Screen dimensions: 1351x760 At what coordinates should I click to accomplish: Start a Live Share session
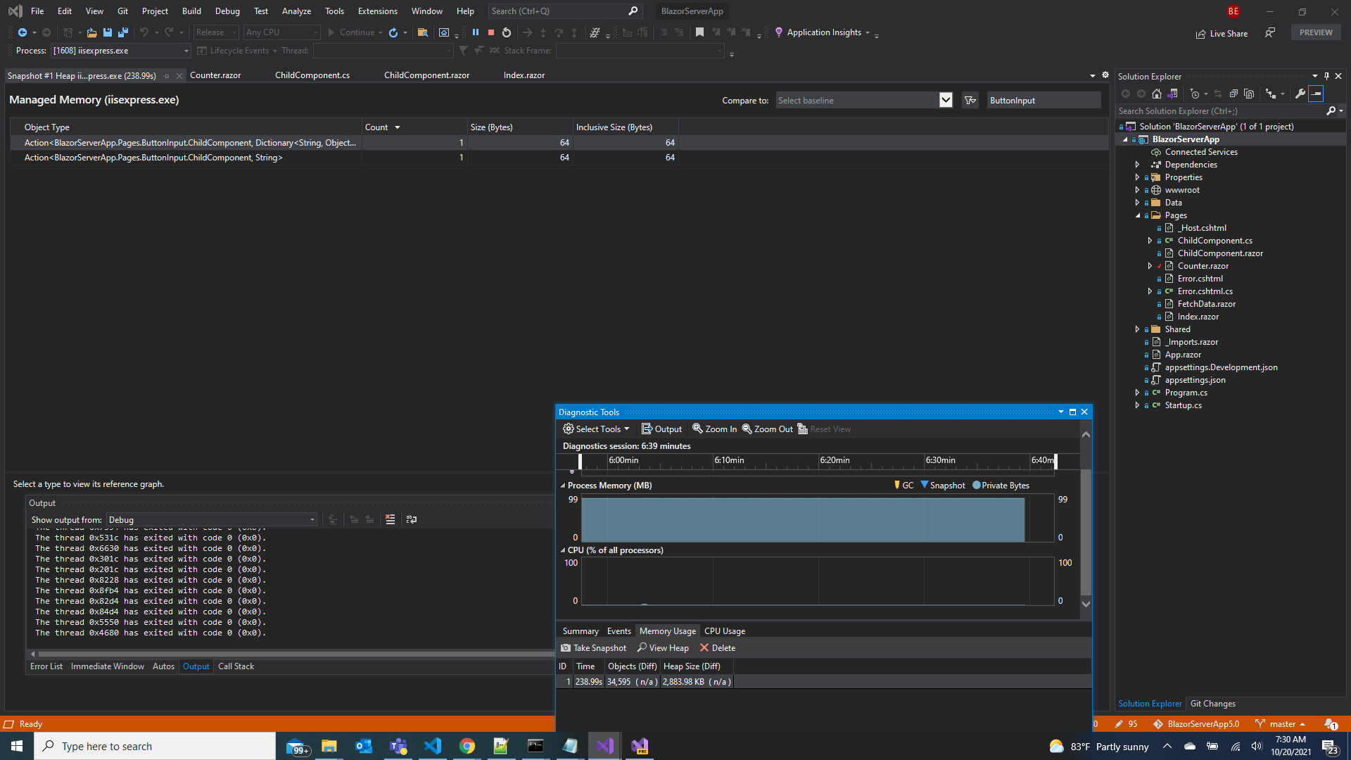pos(1222,33)
